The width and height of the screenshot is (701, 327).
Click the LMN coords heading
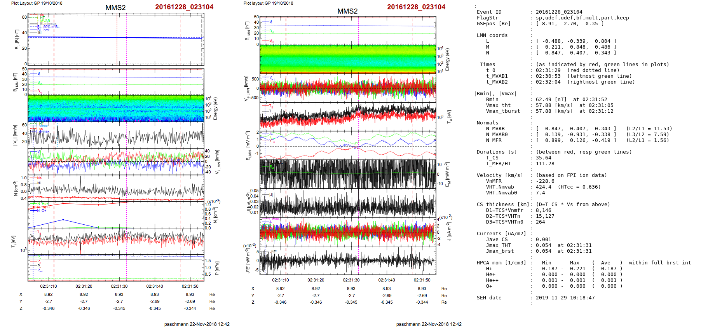pos(493,35)
